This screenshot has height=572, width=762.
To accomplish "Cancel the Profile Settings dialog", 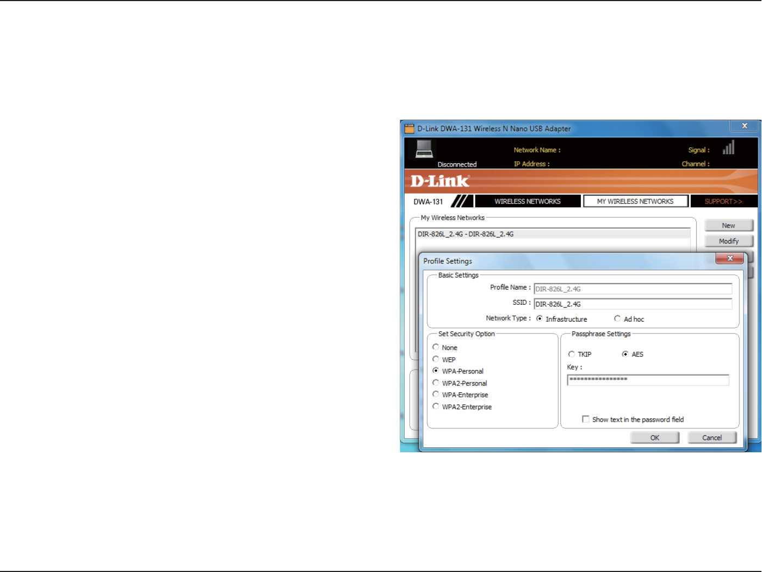I will point(712,438).
